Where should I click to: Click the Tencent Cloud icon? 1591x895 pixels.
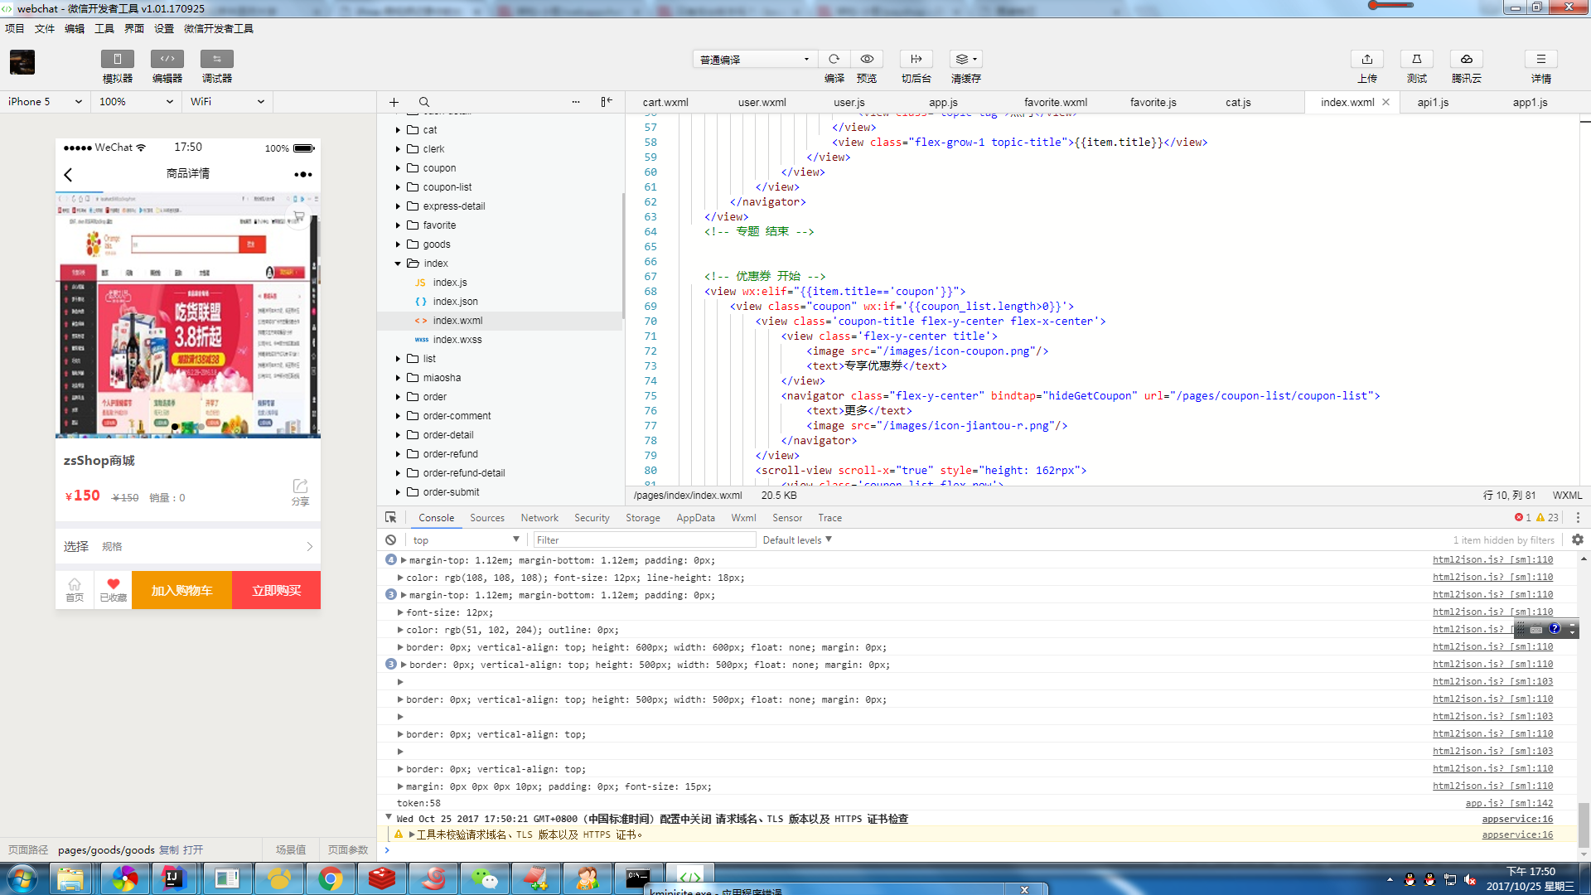pos(1467,59)
